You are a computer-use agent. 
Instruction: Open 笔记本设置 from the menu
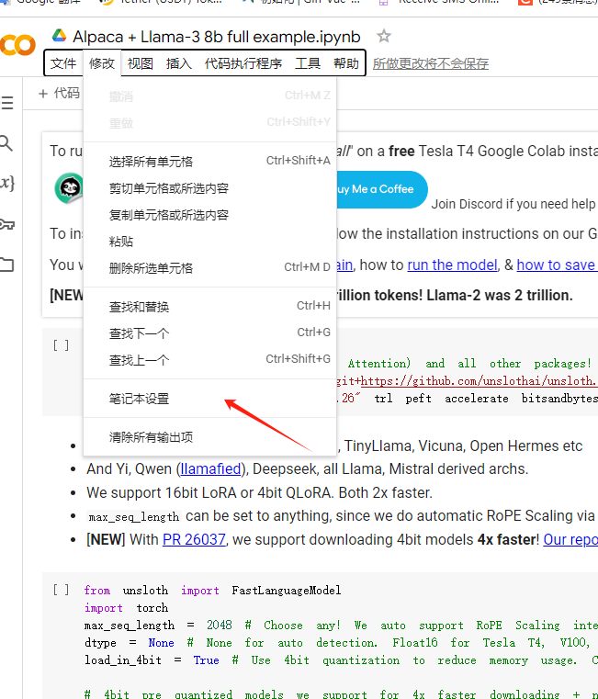209,398
